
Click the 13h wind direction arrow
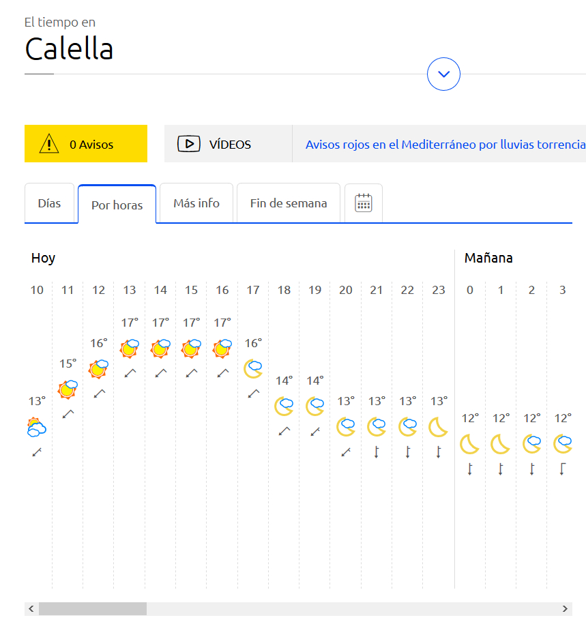point(130,373)
